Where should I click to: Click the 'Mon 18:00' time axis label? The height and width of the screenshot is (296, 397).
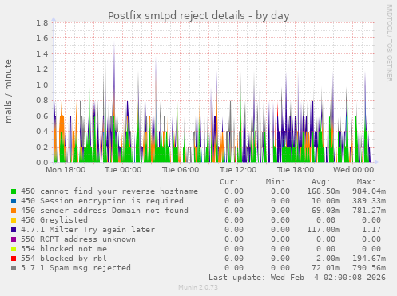coord(66,170)
